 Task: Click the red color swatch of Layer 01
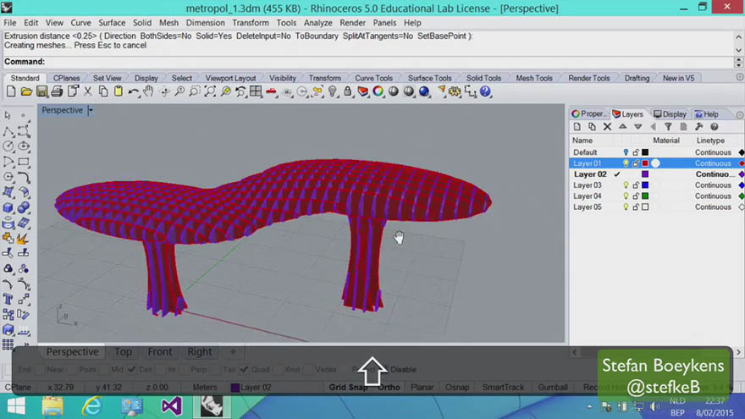645,163
